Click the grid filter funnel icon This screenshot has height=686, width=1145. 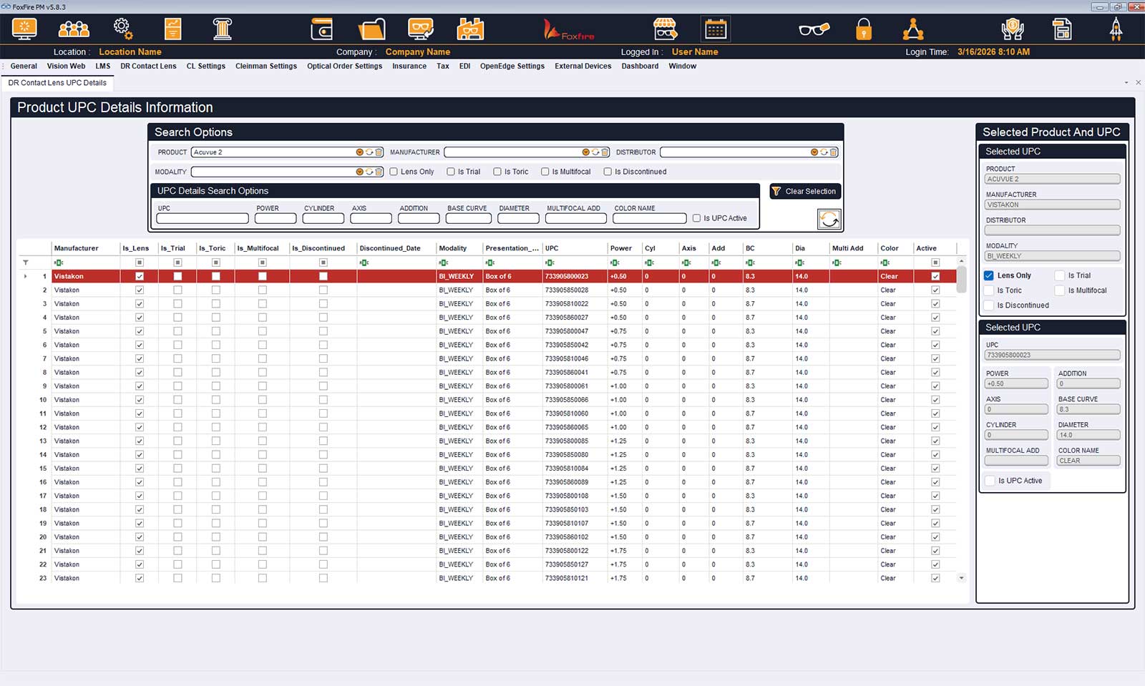click(x=26, y=263)
